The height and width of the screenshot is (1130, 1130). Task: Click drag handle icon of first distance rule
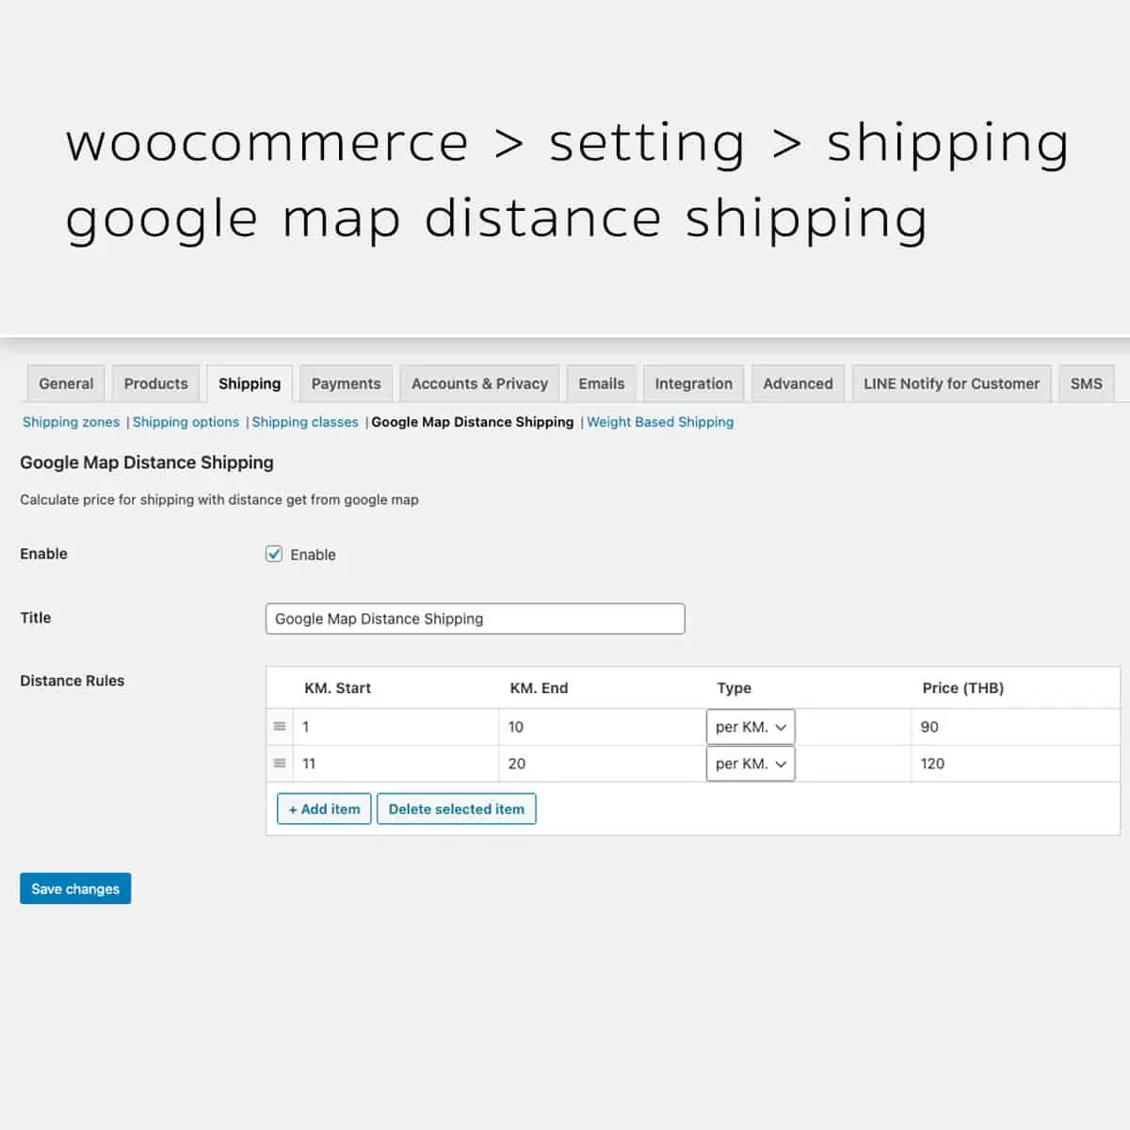[x=280, y=727]
